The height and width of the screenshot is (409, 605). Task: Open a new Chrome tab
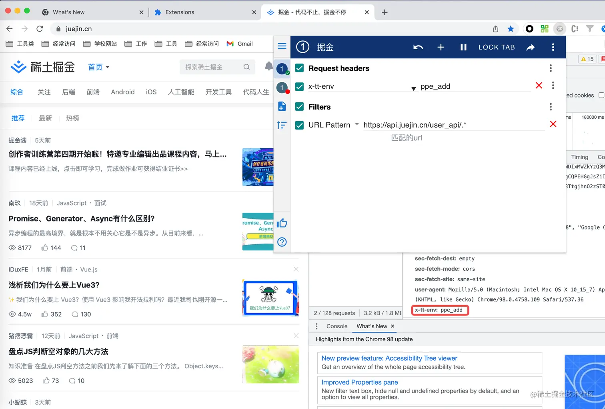[x=385, y=12]
